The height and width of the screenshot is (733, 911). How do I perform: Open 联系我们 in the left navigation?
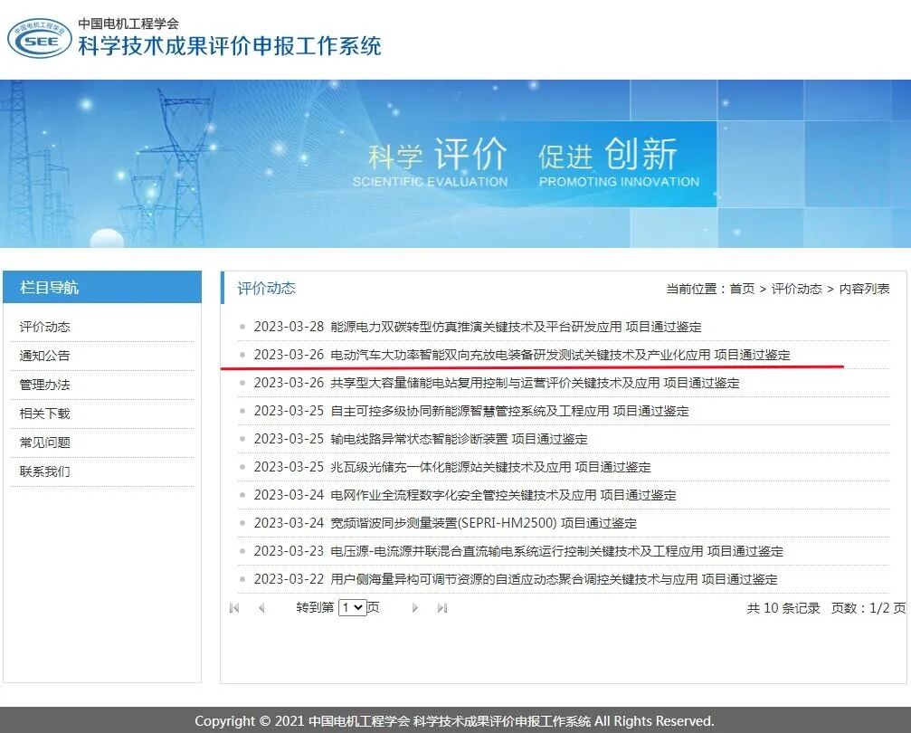point(43,471)
